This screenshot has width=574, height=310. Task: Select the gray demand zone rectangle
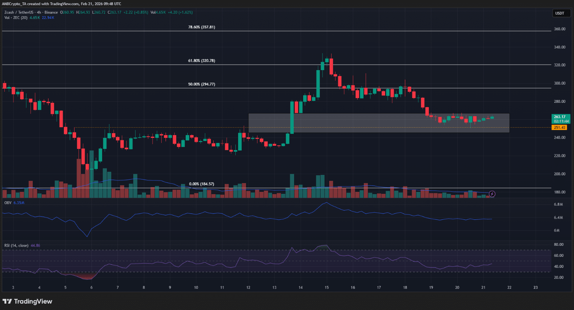point(379,123)
